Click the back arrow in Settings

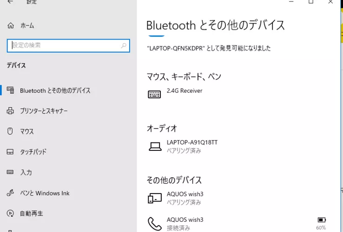10,2
